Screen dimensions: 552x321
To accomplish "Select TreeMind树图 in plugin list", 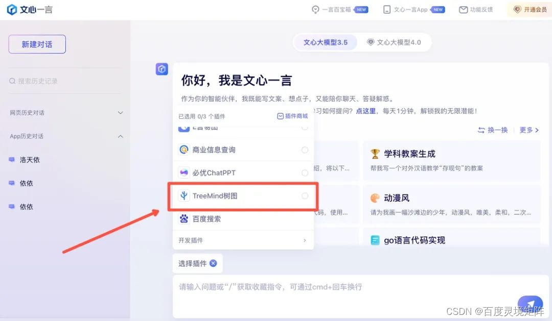I will click(x=243, y=196).
